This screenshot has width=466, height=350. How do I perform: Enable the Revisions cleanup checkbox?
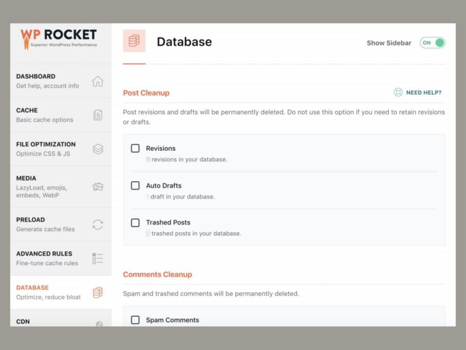[x=135, y=148]
